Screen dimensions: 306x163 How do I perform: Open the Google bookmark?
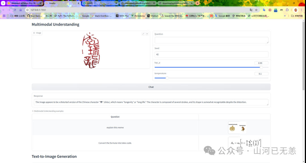coord(84,16)
